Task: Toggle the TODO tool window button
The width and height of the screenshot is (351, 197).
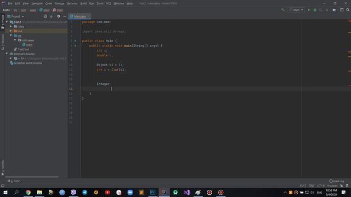Action: coord(14,181)
